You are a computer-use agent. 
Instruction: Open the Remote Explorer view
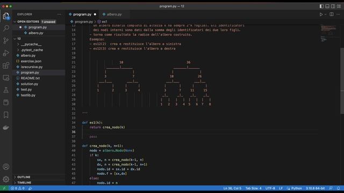point(6,78)
